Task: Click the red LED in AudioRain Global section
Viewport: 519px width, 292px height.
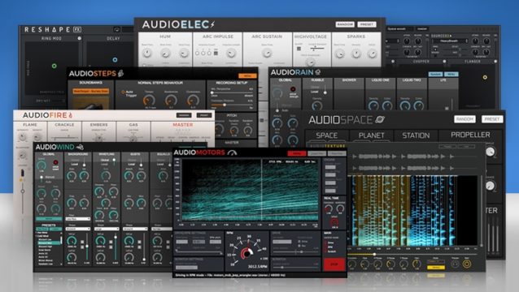Action: tap(293, 89)
